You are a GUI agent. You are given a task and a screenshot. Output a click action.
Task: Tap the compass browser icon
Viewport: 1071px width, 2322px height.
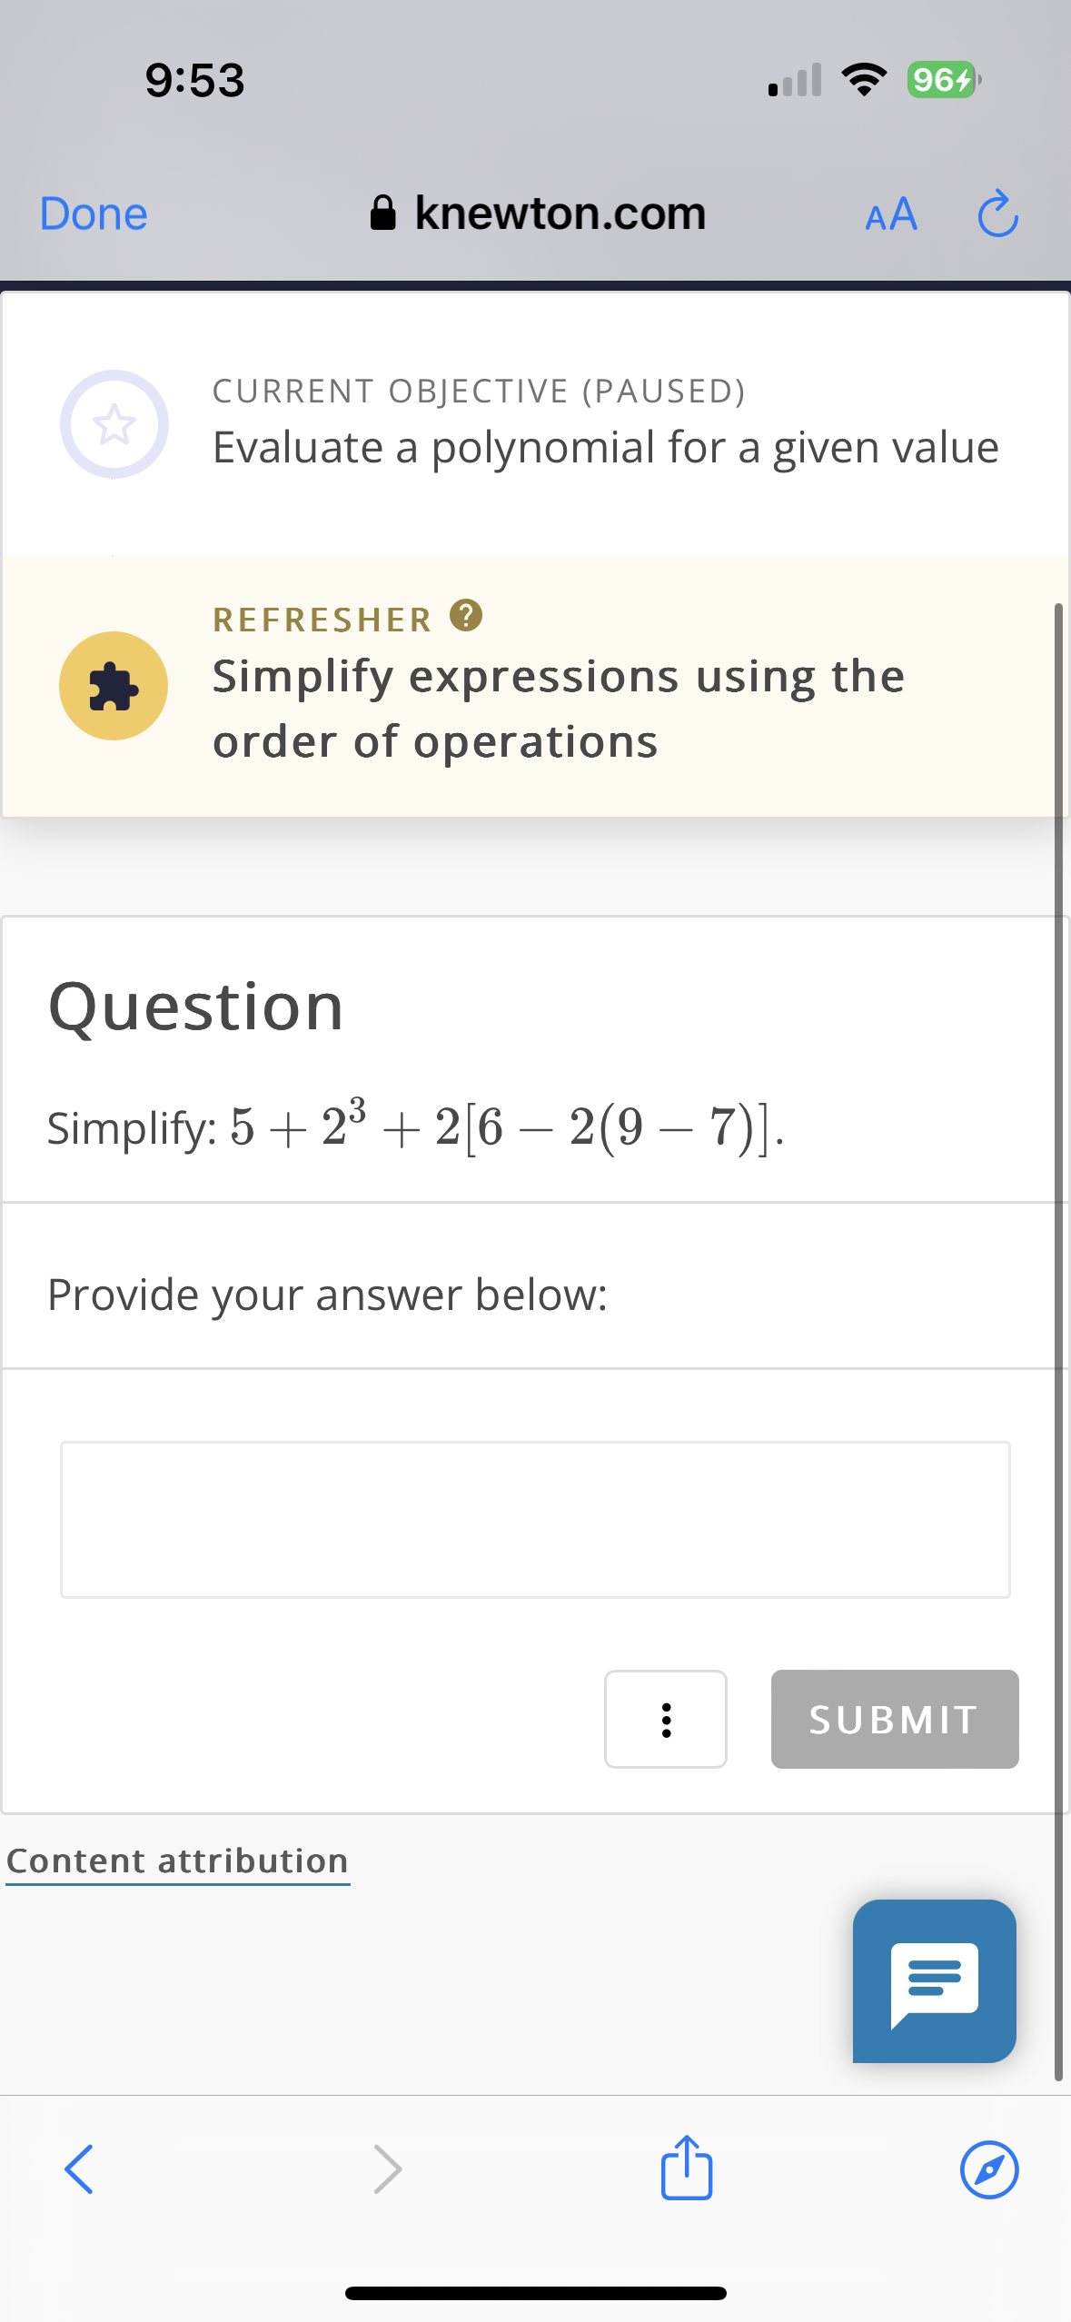[990, 2169]
